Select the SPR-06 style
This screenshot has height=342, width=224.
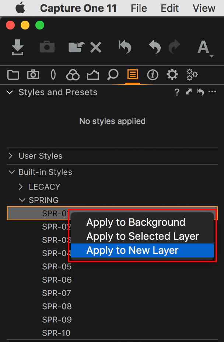point(57,280)
